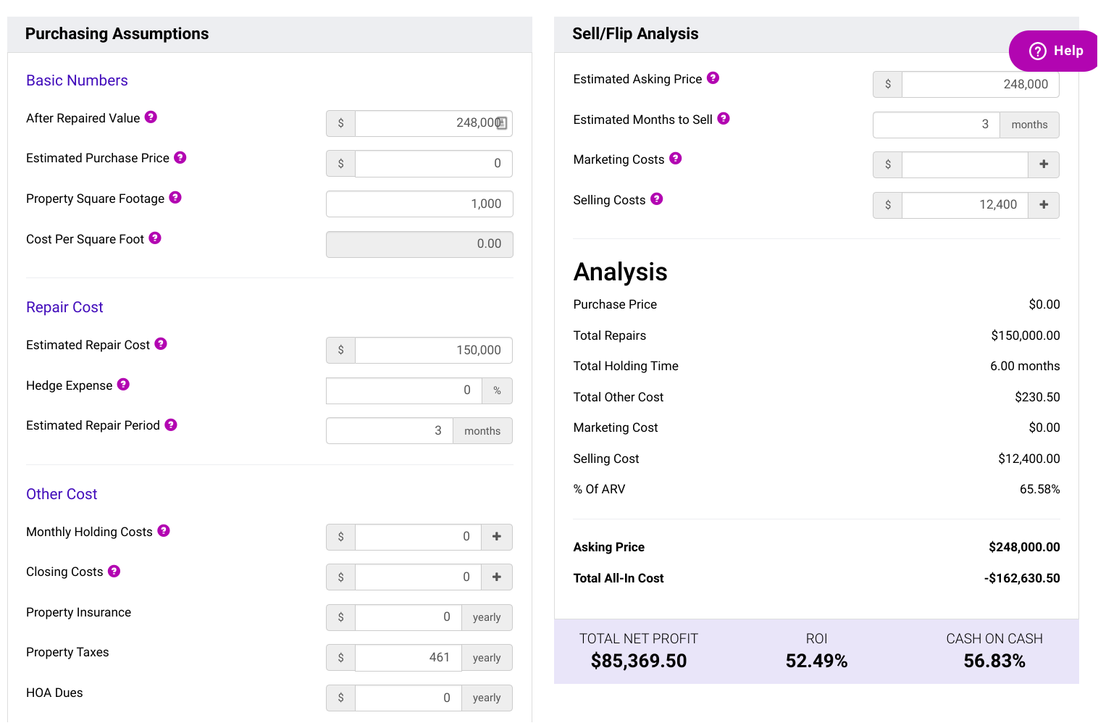
Task: Select the Estimated Repair Period input
Action: [390, 431]
